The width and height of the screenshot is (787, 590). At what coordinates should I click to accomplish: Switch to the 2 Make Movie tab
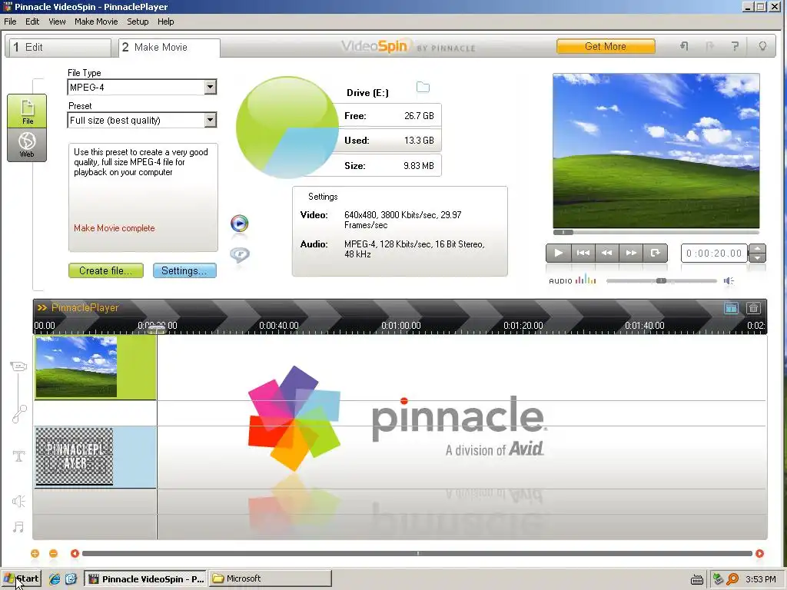point(169,48)
